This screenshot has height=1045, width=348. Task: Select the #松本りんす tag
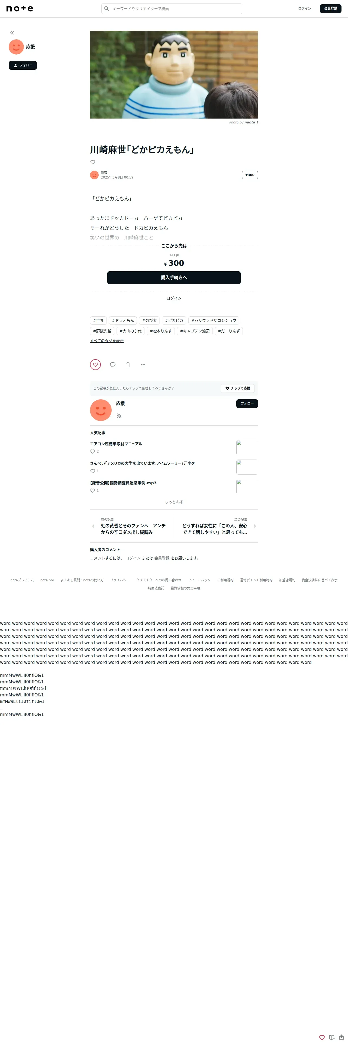[x=161, y=331]
